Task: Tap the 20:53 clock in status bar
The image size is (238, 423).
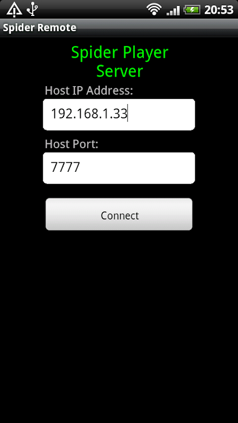Action: coord(218,10)
